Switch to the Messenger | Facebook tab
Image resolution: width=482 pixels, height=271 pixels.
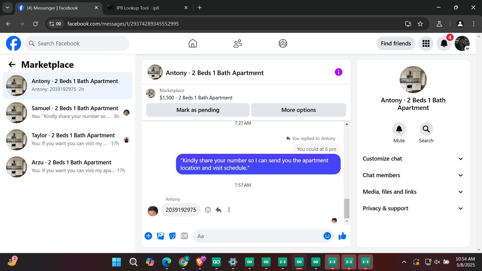59,8
